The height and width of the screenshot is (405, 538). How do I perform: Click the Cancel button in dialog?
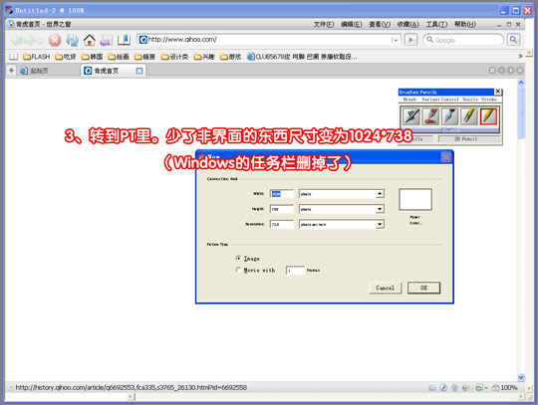point(385,288)
